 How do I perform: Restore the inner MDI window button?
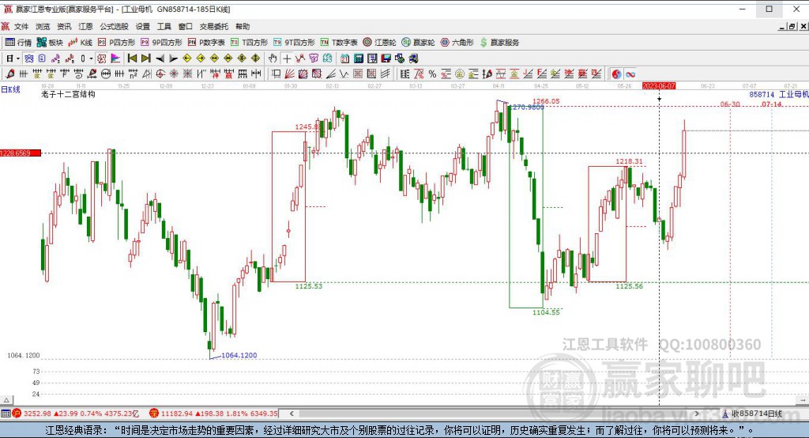pos(792,26)
